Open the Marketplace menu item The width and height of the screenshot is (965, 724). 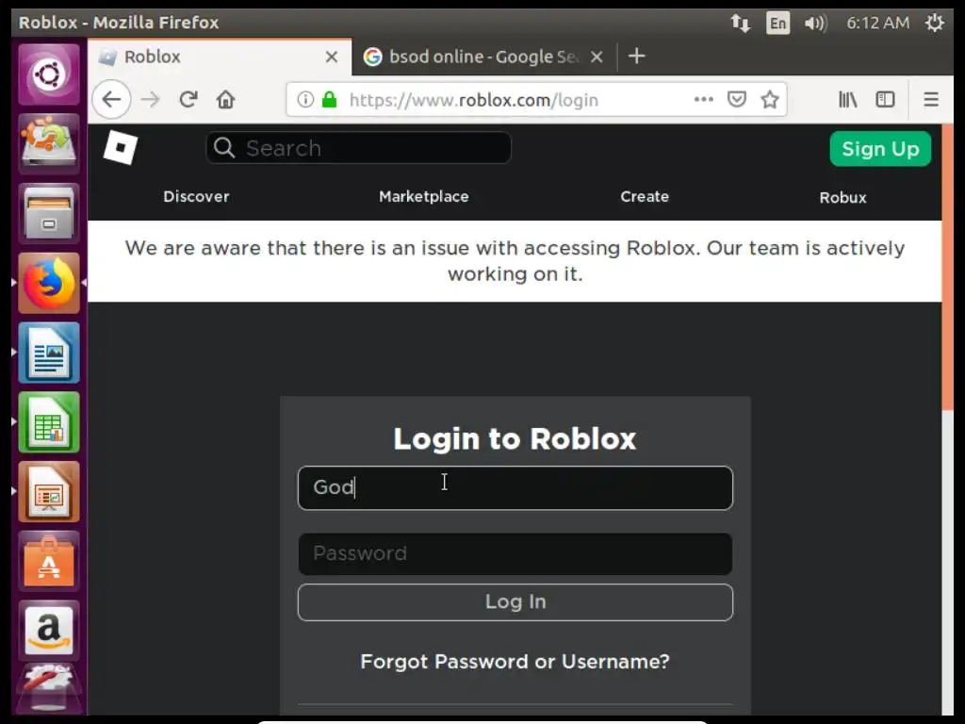423,196
